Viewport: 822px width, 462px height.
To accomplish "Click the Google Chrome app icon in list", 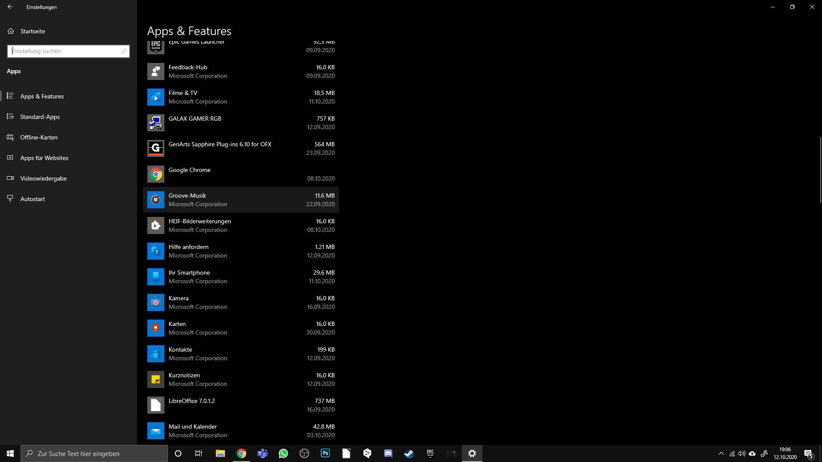I will (x=155, y=174).
